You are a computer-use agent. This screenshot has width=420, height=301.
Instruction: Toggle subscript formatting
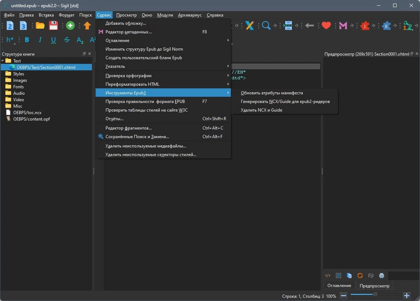tap(80, 40)
